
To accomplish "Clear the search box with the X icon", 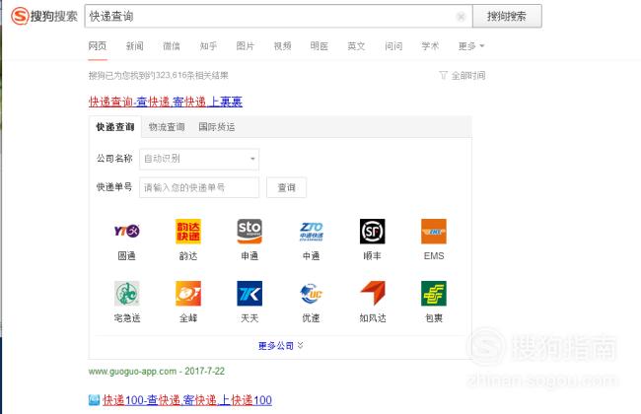I will click(461, 17).
